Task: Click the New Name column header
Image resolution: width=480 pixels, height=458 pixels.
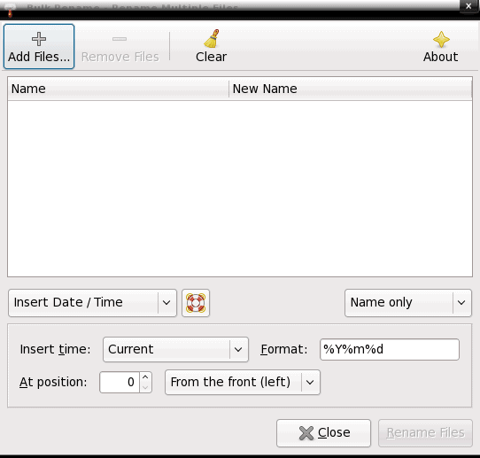Action: [350, 89]
